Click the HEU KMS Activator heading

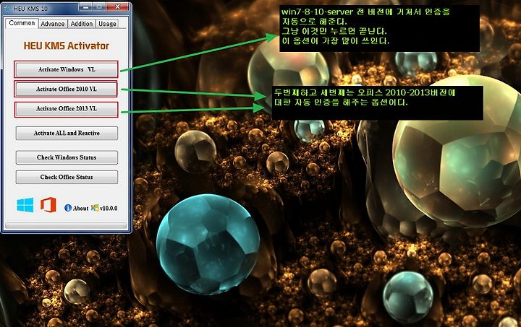[x=67, y=45]
